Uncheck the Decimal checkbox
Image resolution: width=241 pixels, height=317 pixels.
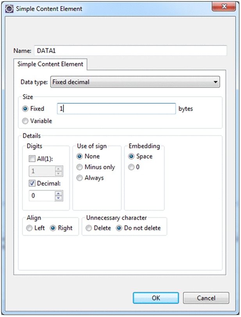click(31, 183)
